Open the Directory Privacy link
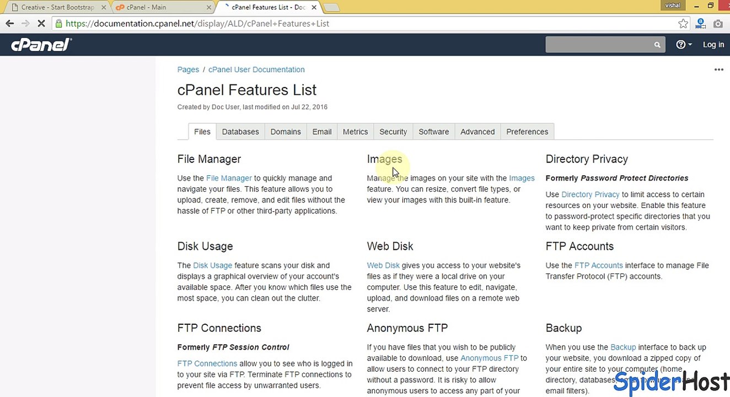730x397 pixels. (x=591, y=194)
